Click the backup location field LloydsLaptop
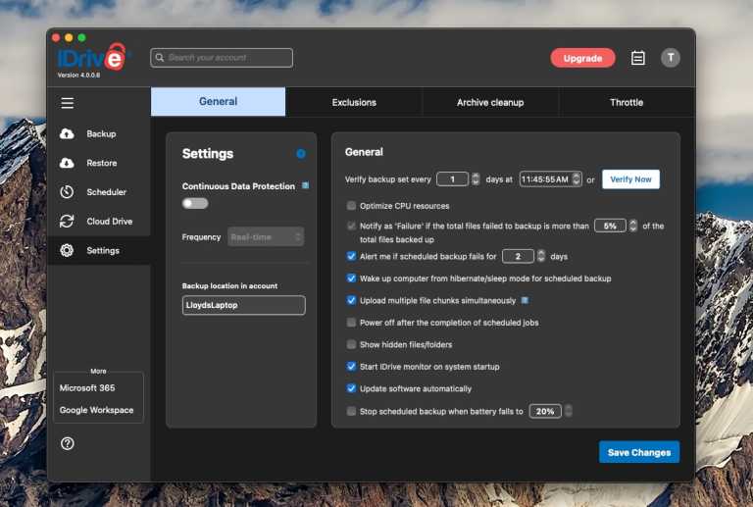 point(244,305)
